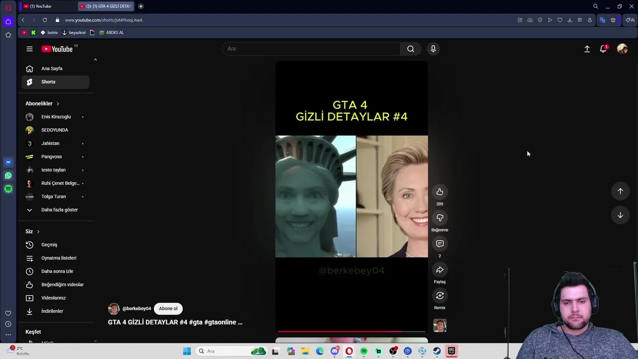
Task: Reload the page in the browser
Action: point(45,20)
